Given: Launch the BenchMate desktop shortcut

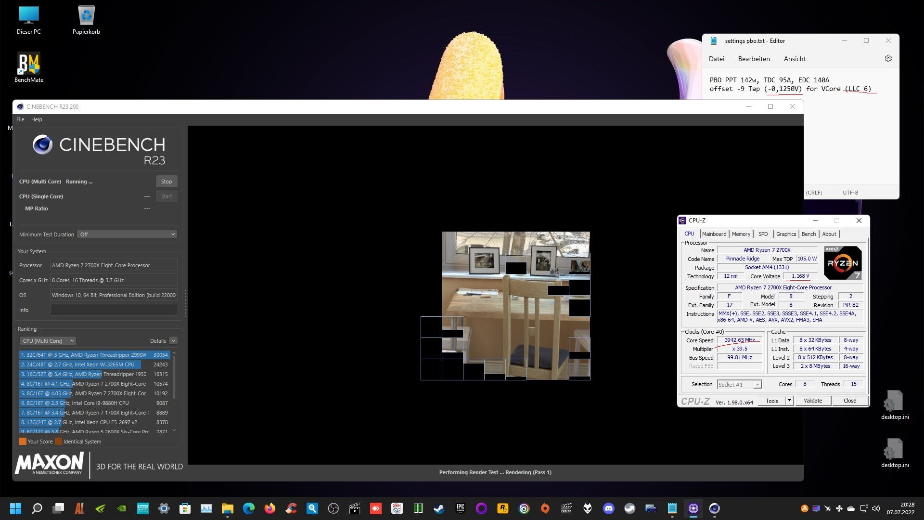Looking at the screenshot, I should click(29, 68).
